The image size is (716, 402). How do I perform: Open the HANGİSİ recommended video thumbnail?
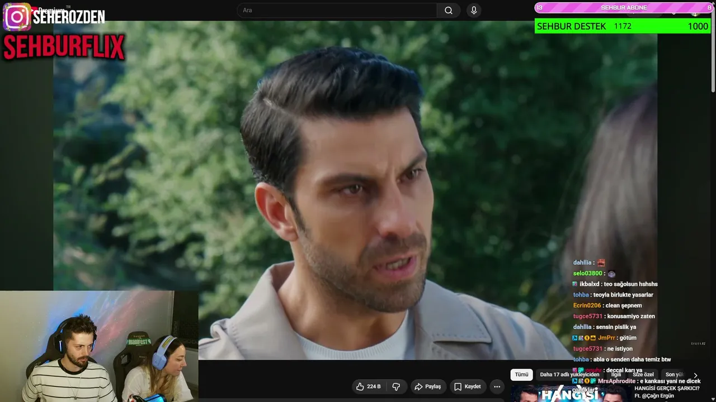(x=570, y=394)
